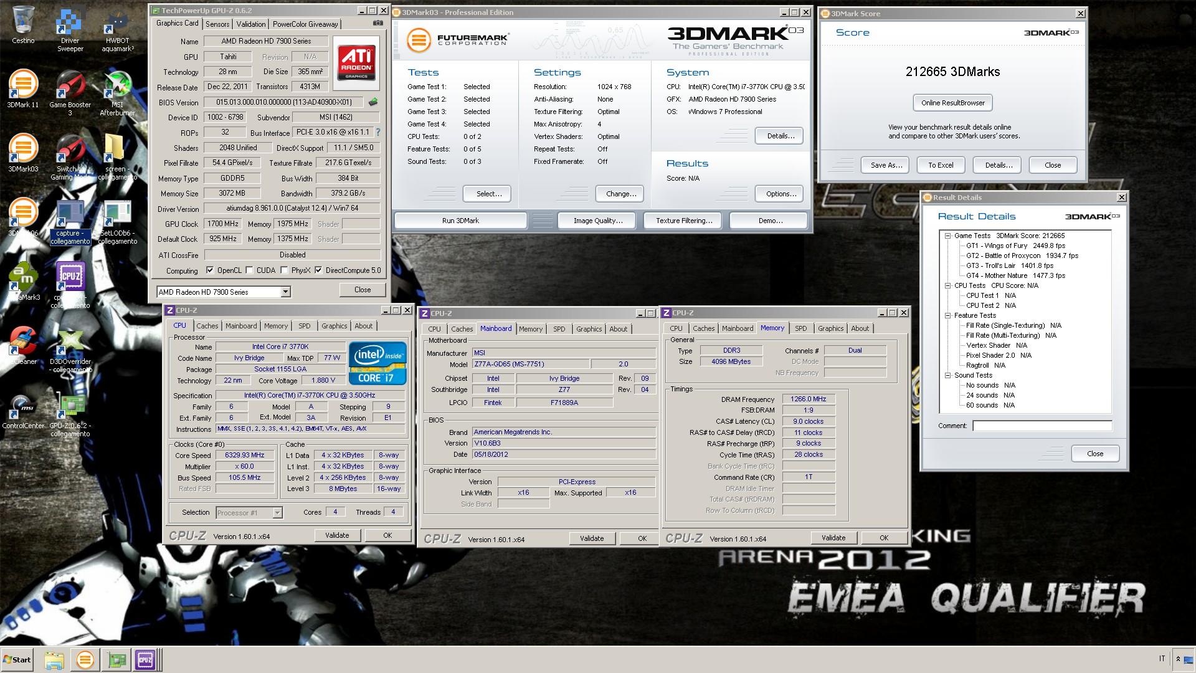Switch to the Validation tab in GPU-Z
The width and height of the screenshot is (1196, 673).
point(251,24)
